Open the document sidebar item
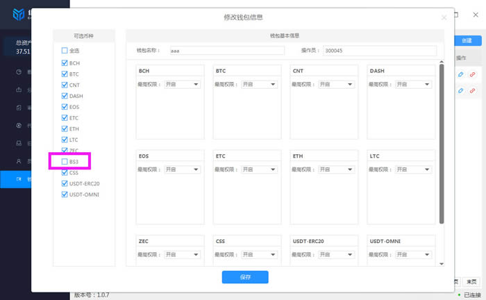This screenshot has width=486, height=300. [x=19, y=108]
